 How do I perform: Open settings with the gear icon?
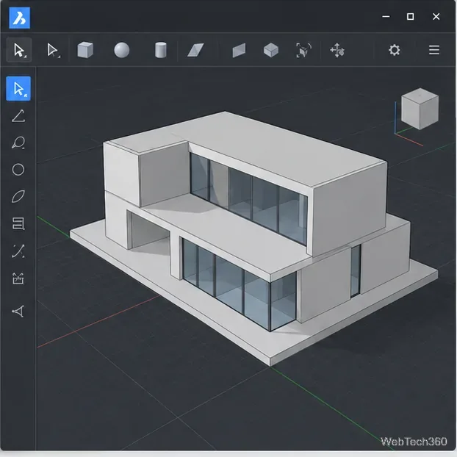point(395,50)
